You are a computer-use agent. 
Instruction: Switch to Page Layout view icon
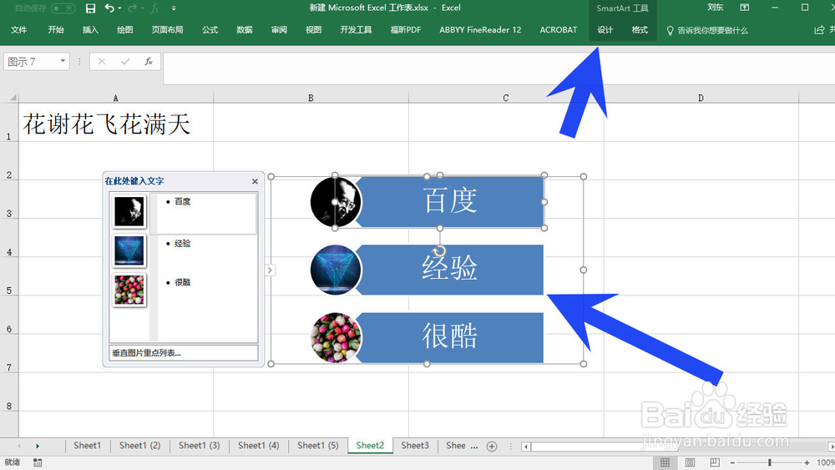(x=691, y=462)
